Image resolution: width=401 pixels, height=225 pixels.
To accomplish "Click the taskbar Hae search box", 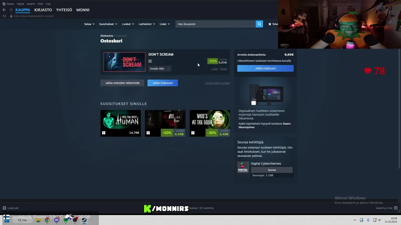I will [23, 220].
